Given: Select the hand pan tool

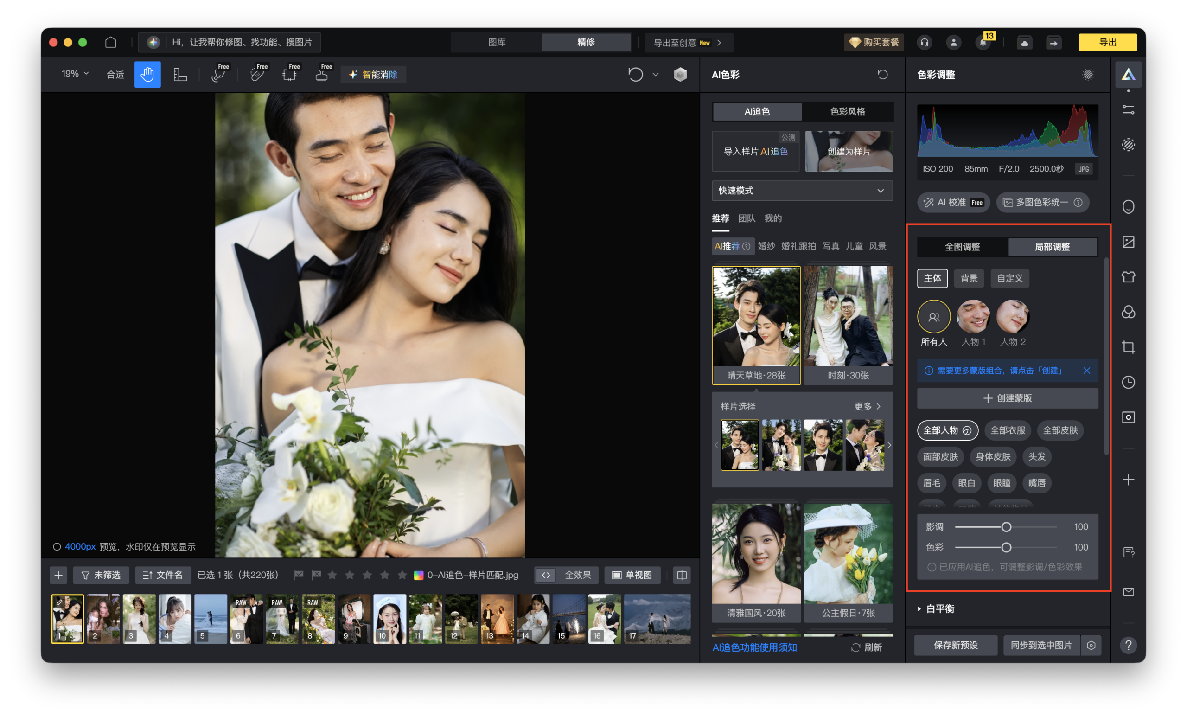Looking at the screenshot, I should 147,75.
